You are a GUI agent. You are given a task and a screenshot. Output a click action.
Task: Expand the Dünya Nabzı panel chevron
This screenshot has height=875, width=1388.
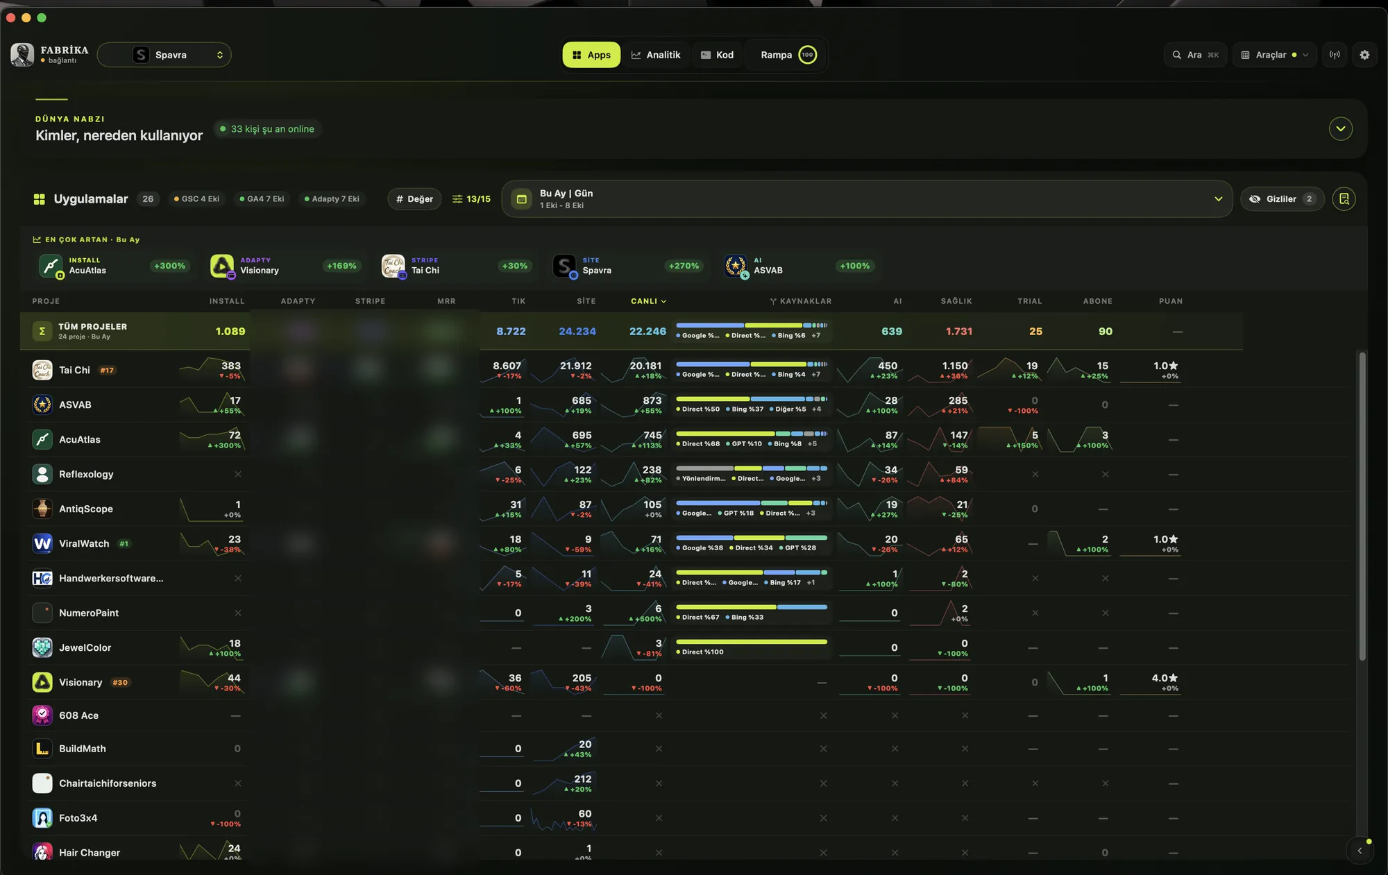tap(1340, 129)
